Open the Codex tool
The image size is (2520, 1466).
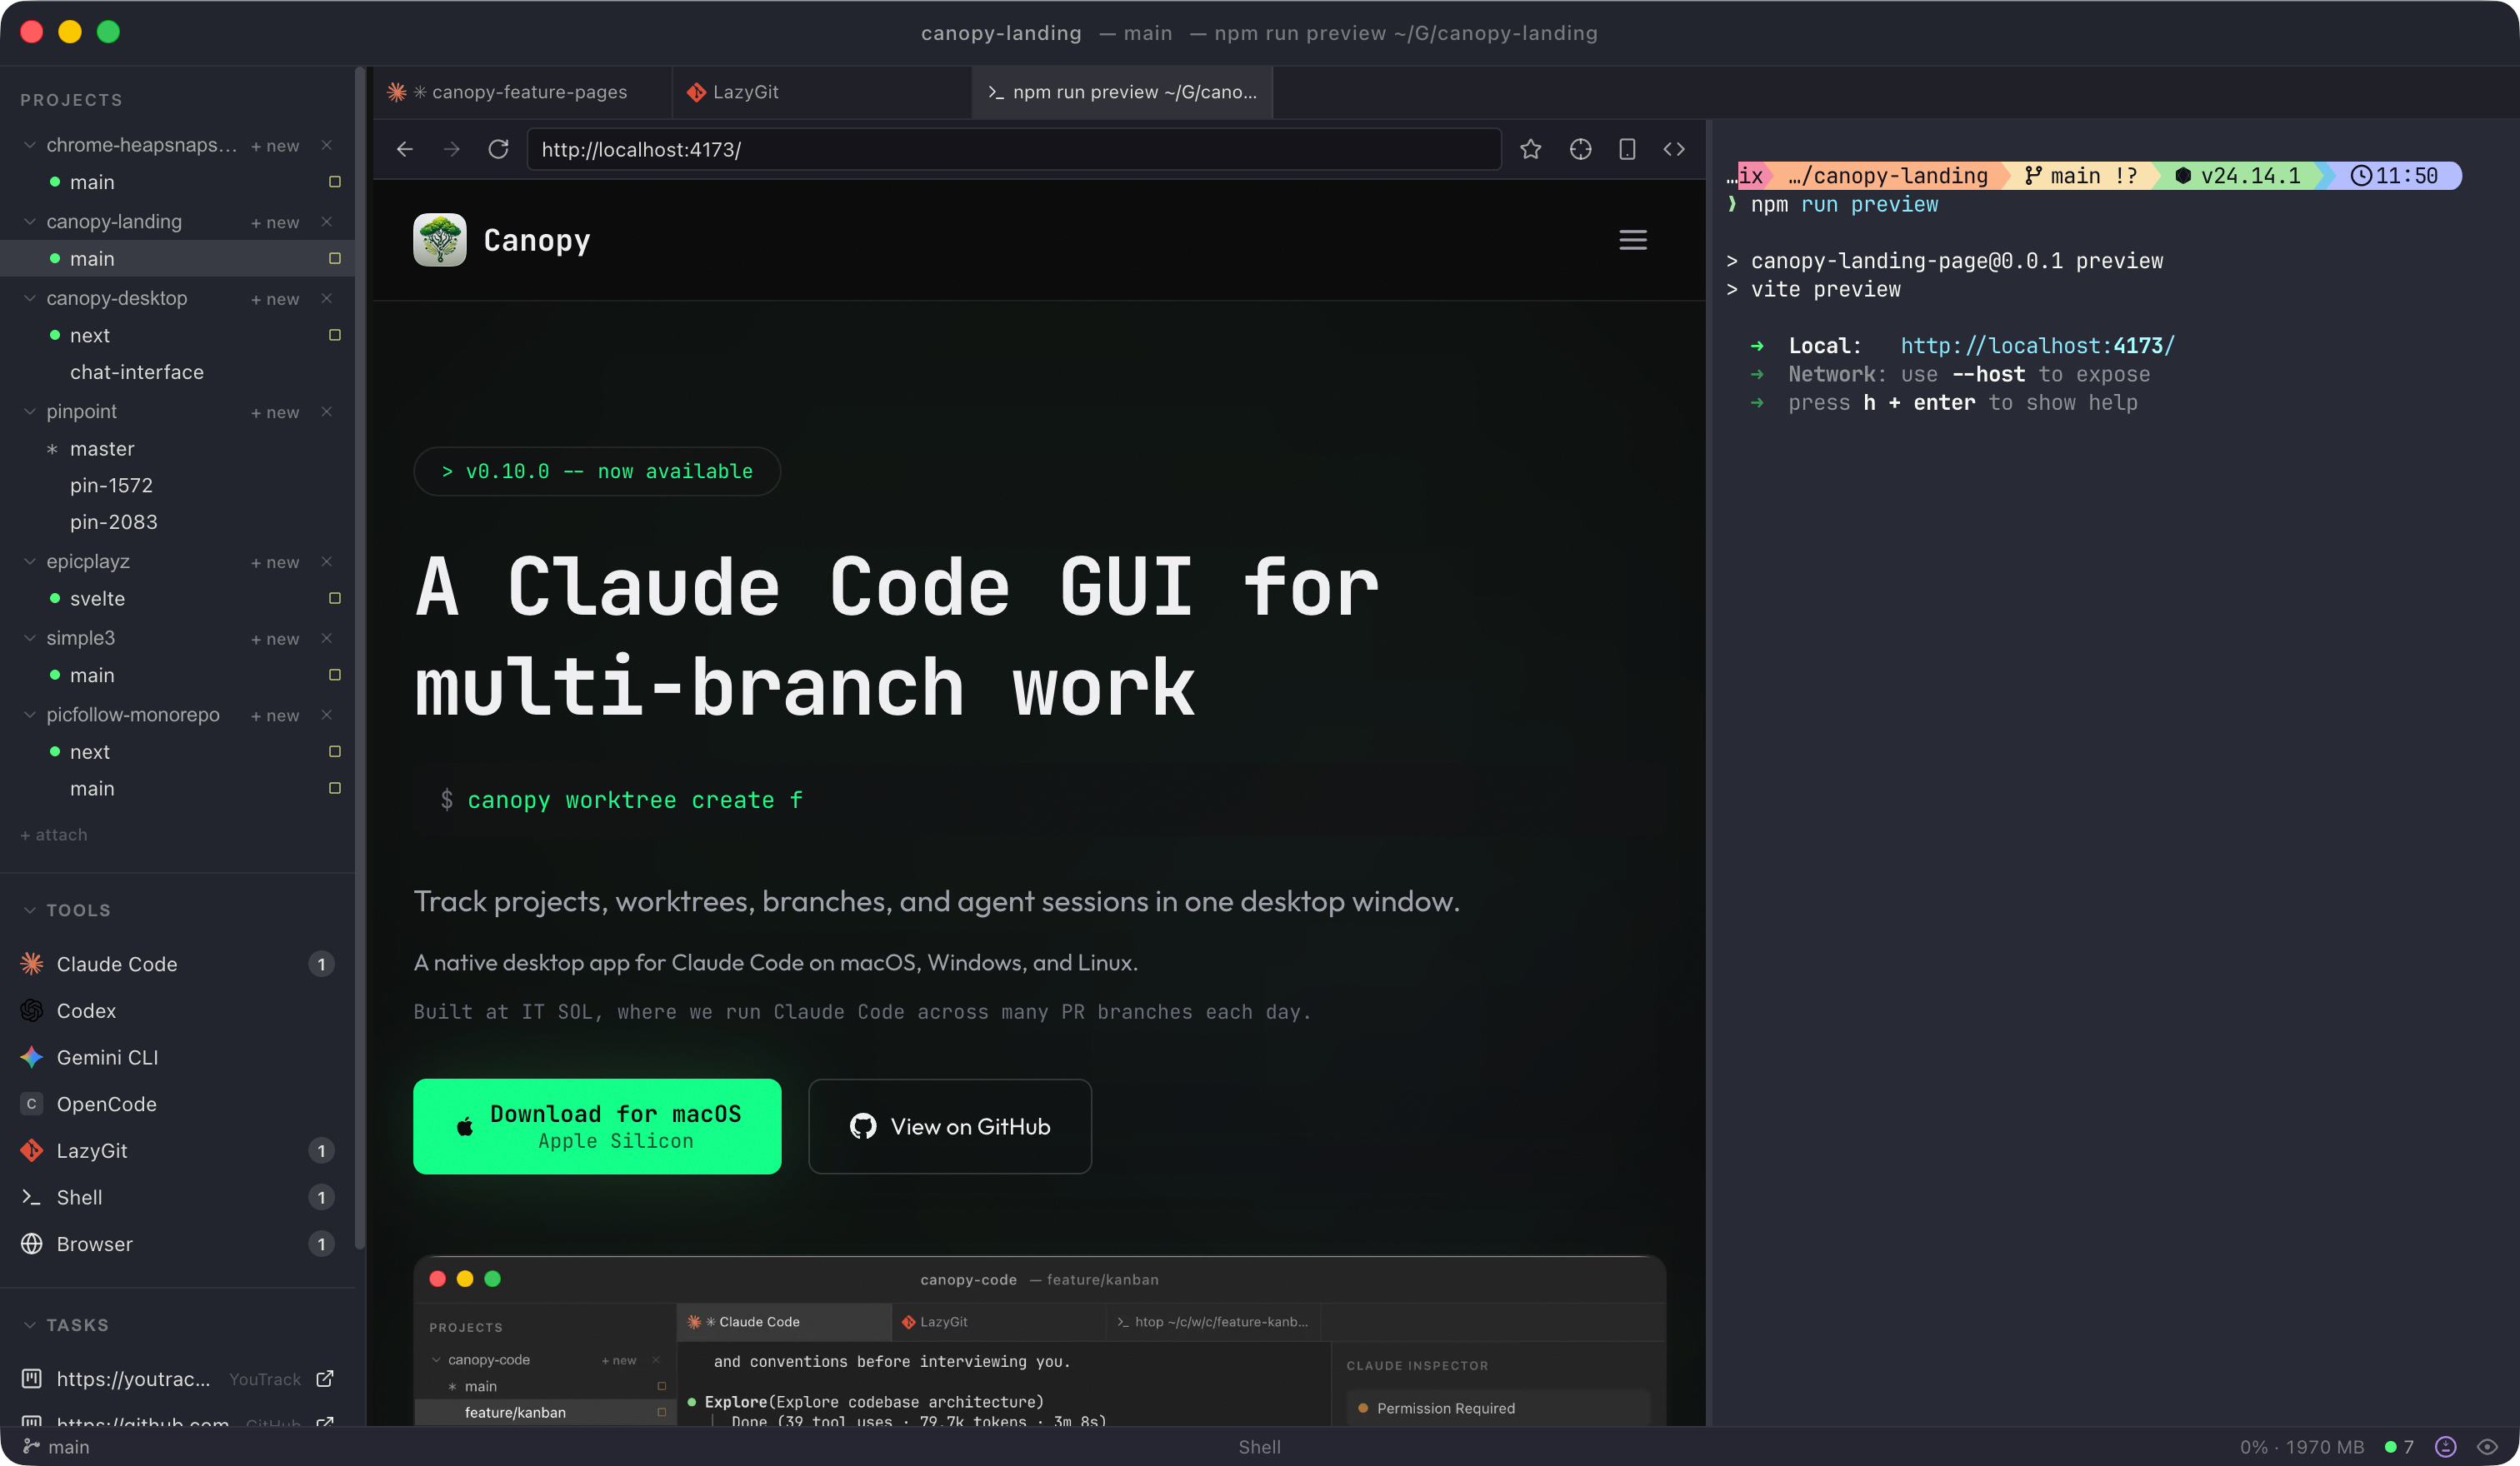pyautogui.click(x=86, y=1010)
